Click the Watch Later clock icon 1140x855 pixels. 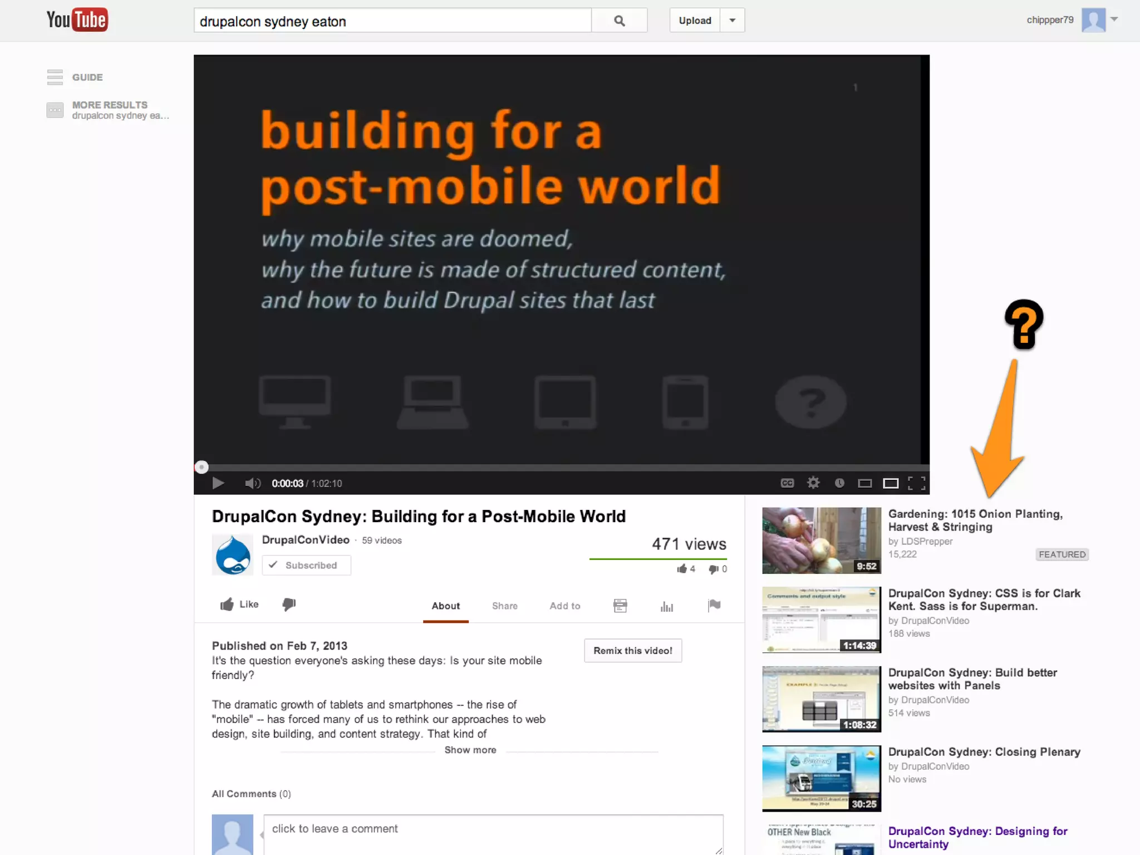(x=839, y=483)
